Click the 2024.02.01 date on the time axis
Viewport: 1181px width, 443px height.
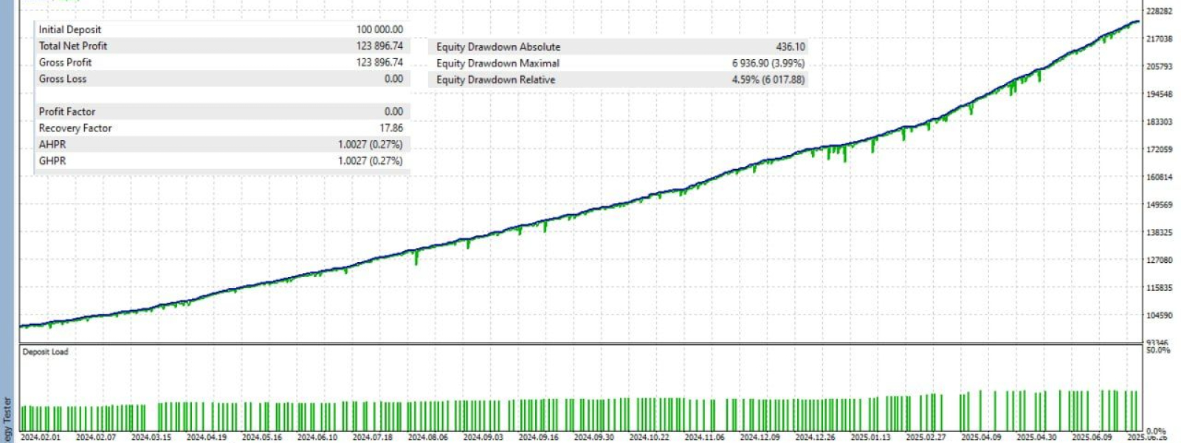(x=41, y=437)
